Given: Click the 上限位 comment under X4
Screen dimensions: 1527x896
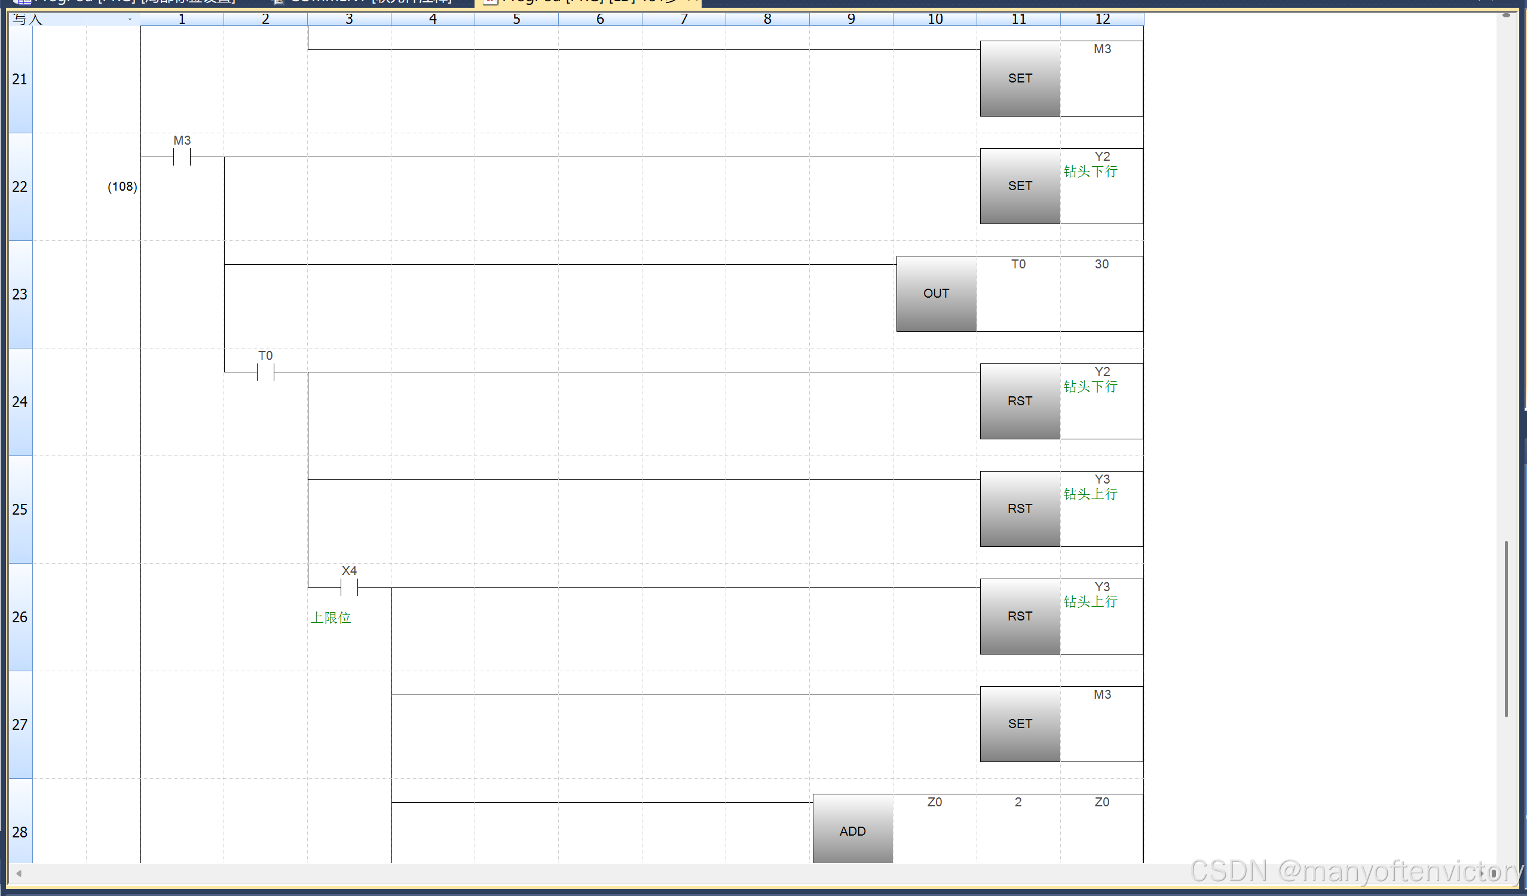Looking at the screenshot, I should point(331,617).
